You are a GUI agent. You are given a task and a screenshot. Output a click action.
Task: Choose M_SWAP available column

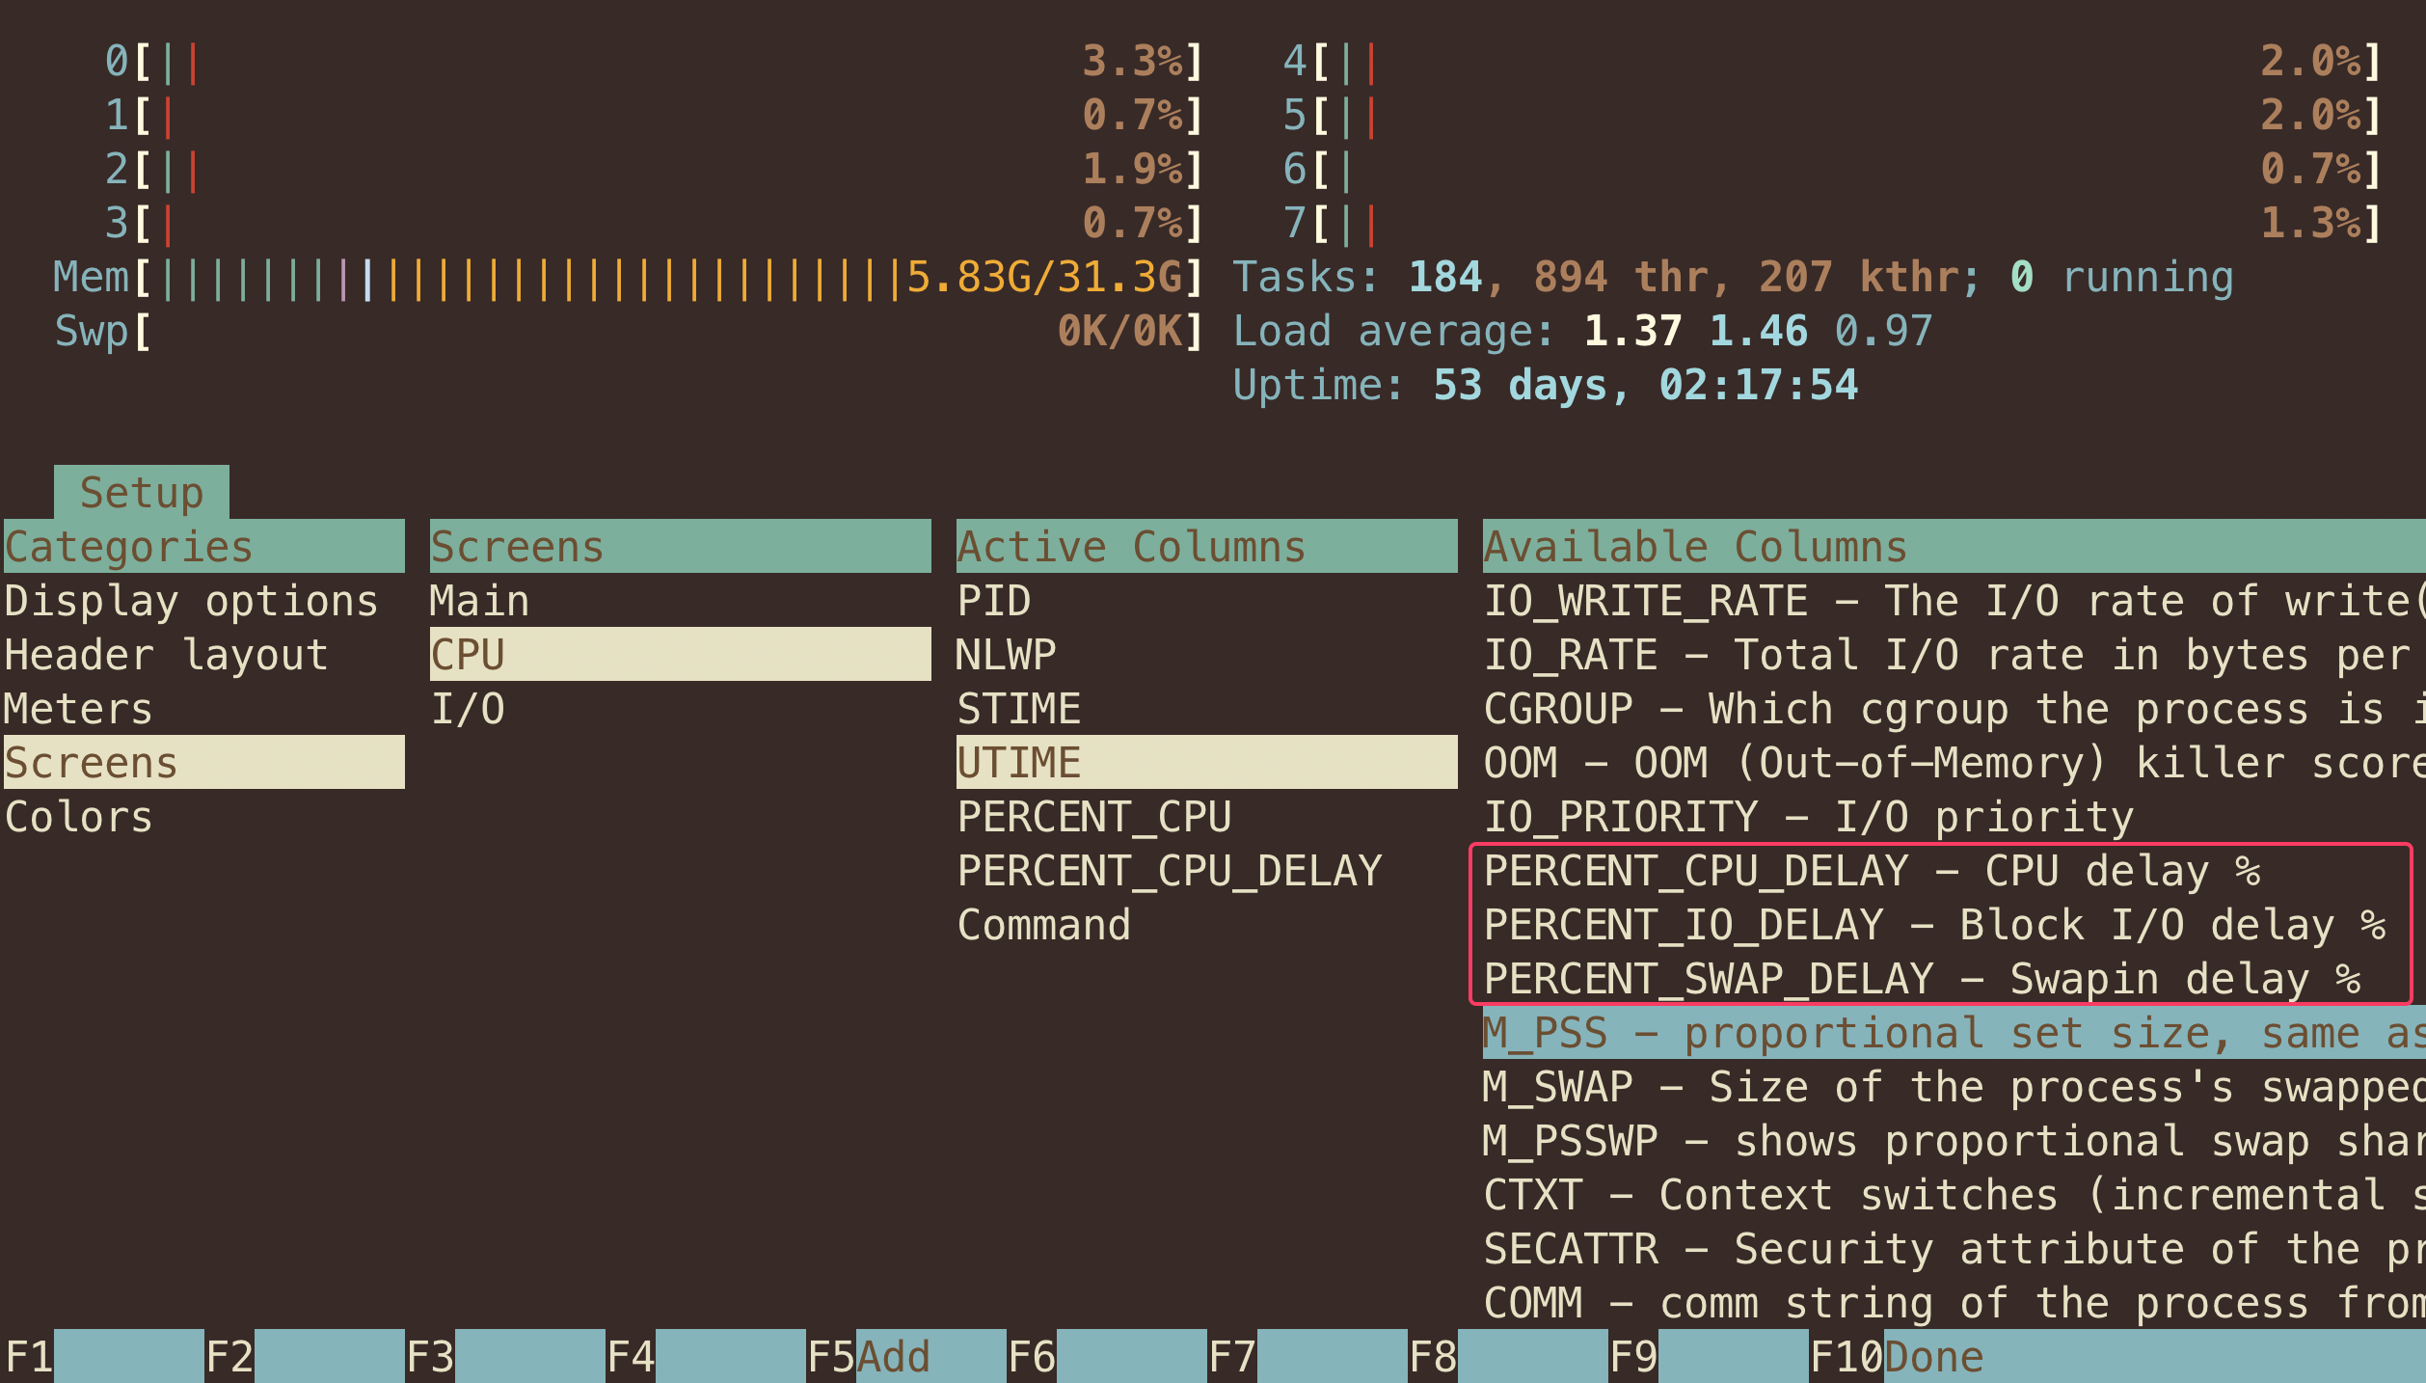pos(1954,1087)
